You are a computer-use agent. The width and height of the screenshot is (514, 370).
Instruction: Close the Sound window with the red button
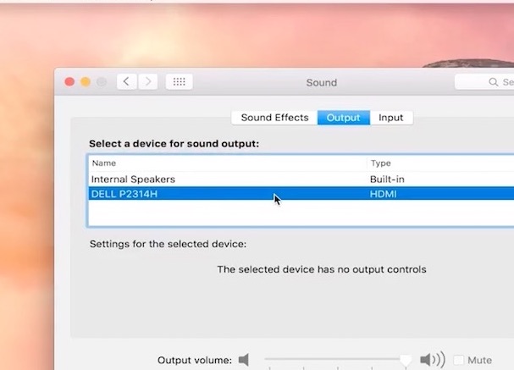[69, 81]
